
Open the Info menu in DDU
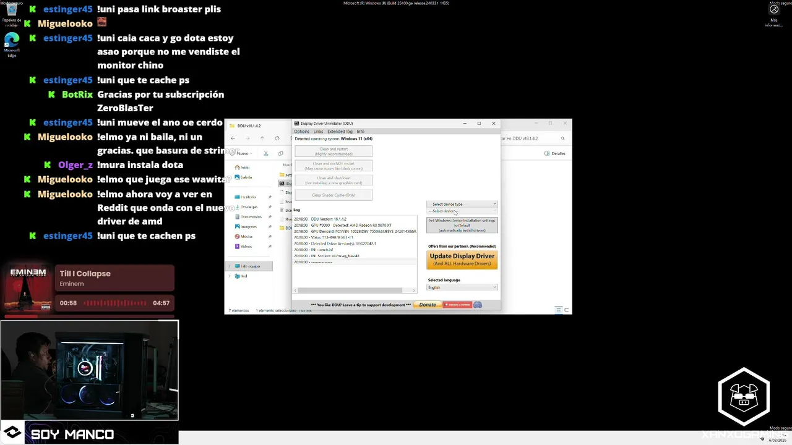(x=360, y=132)
